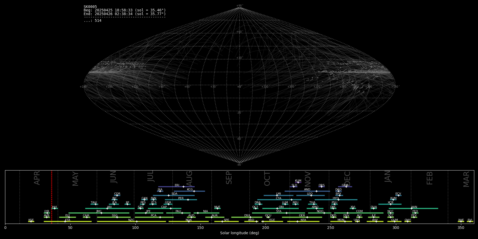This screenshot has width=478, height=239.
Task: Click the URS shower label
Action: click(x=357, y=220)
